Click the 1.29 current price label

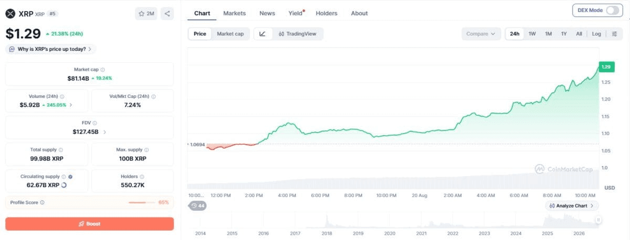(x=606, y=67)
